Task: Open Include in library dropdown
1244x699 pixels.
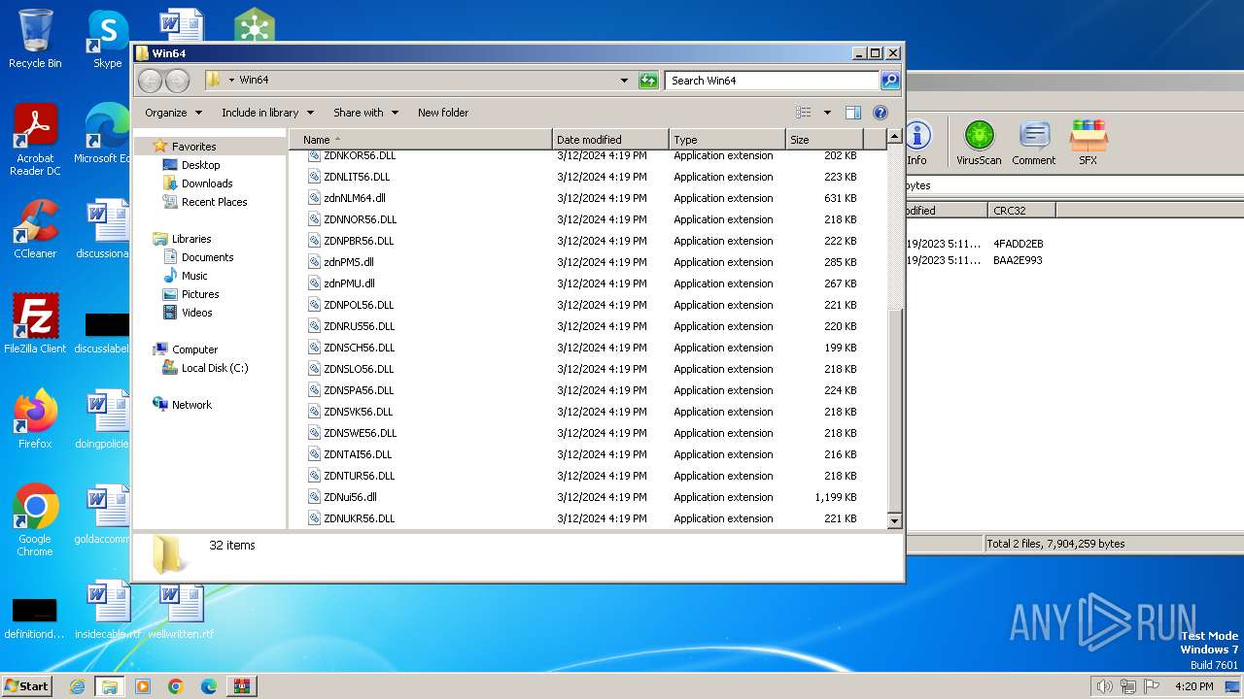Action: click(267, 113)
